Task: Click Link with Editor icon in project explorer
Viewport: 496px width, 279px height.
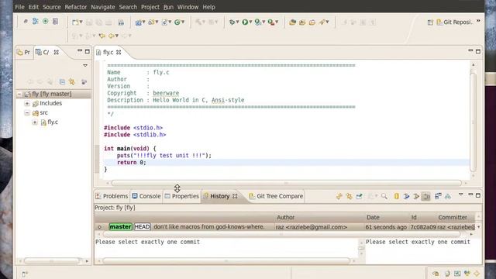Action: click(x=72, y=82)
